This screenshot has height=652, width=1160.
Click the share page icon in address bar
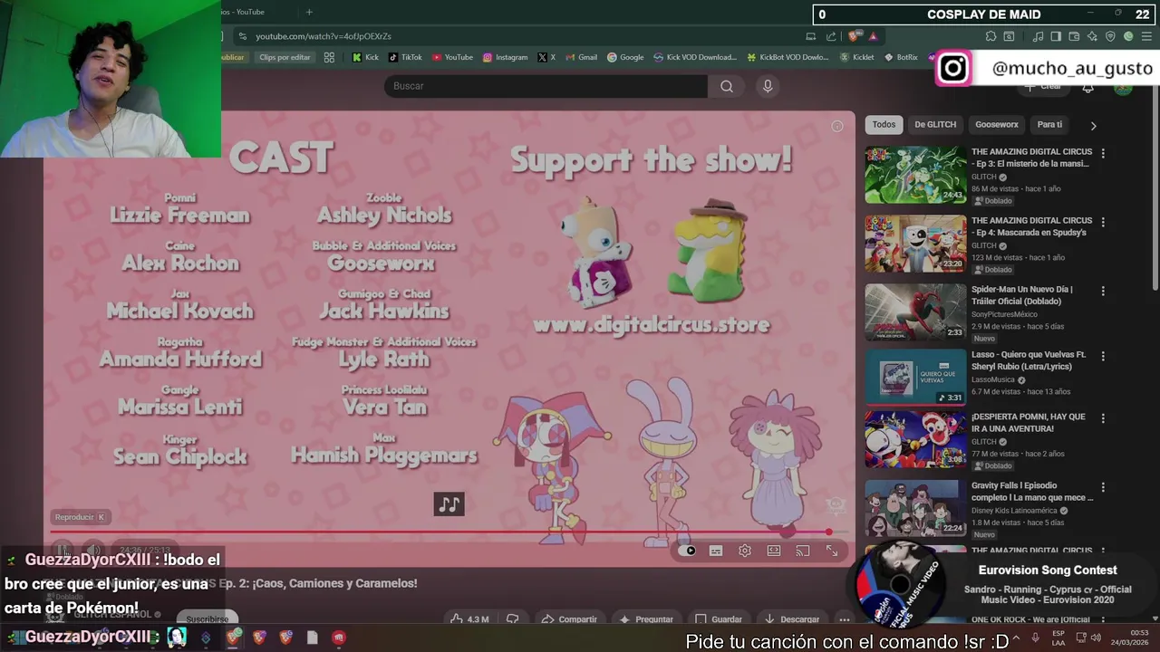pyautogui.click(x=831, y=36)
